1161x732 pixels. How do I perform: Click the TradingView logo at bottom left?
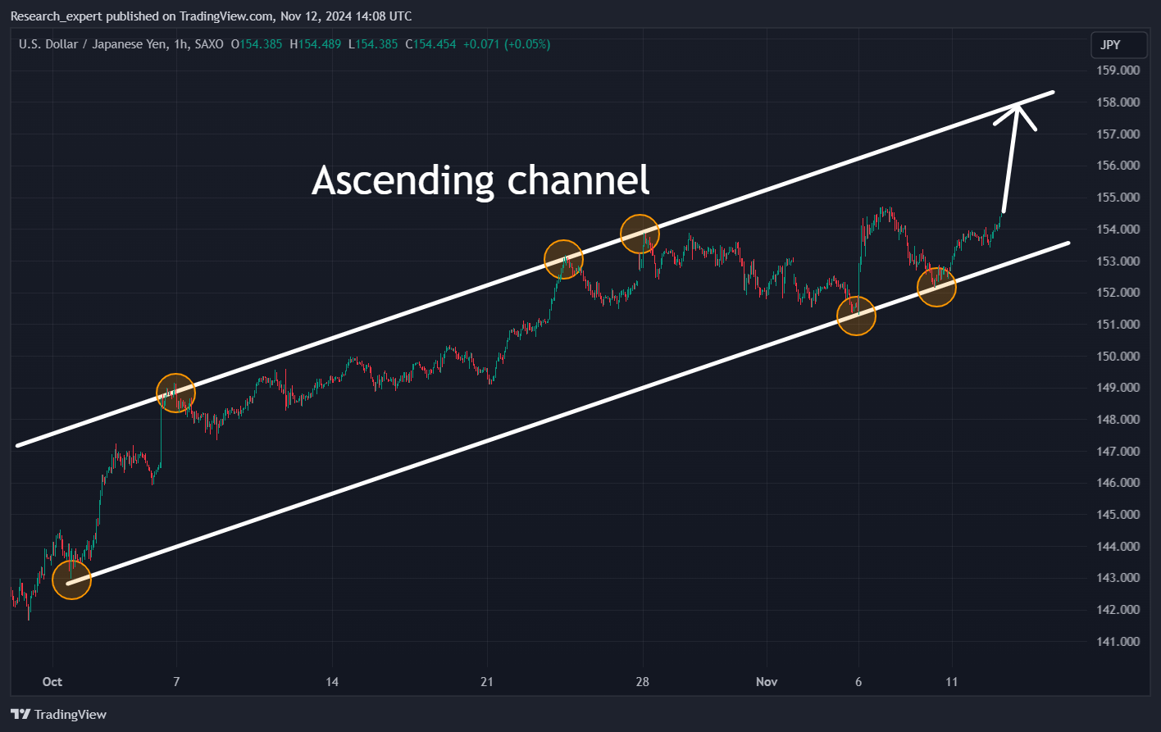tap(58, 715)
